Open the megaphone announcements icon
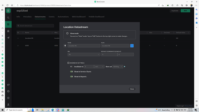This screenshot has height=112, width=199. point(8,85)
